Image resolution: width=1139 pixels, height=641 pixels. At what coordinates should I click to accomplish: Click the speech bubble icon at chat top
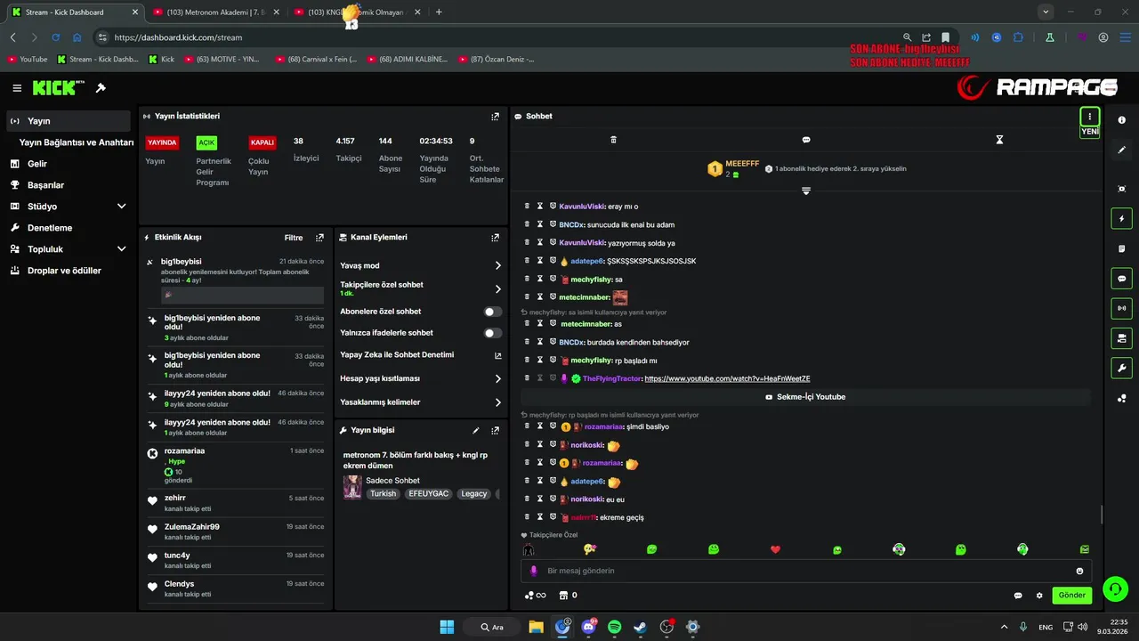point(806,140)
